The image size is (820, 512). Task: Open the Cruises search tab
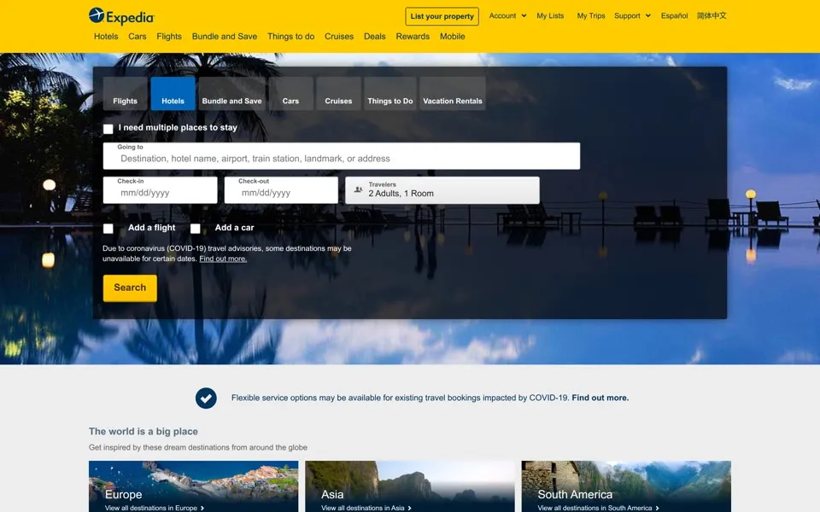tap(338, 94)
